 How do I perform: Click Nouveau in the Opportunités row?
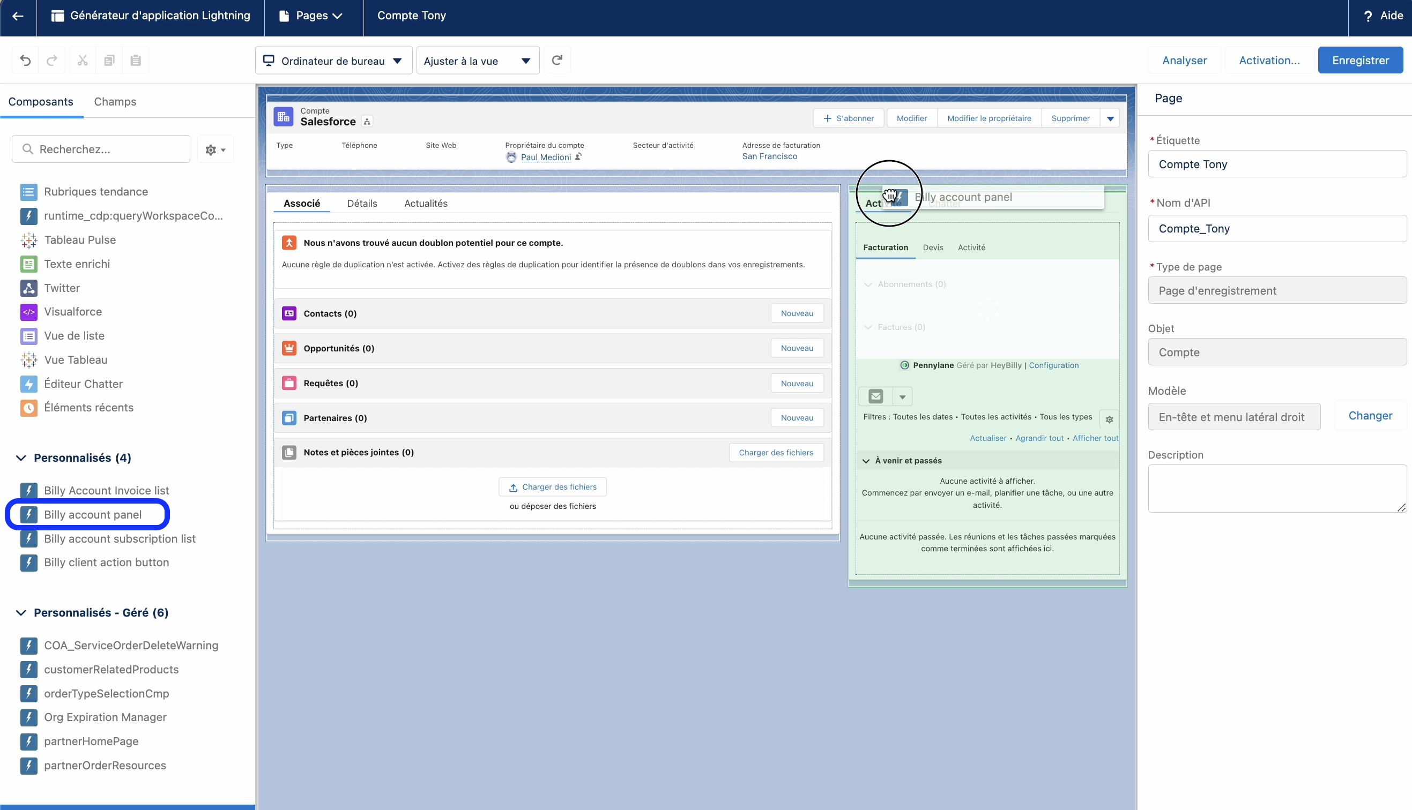(x=797, y=349)
